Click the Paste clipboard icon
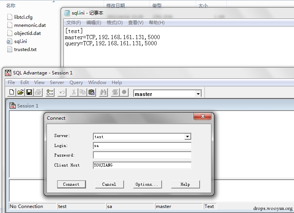 point(91,92)
